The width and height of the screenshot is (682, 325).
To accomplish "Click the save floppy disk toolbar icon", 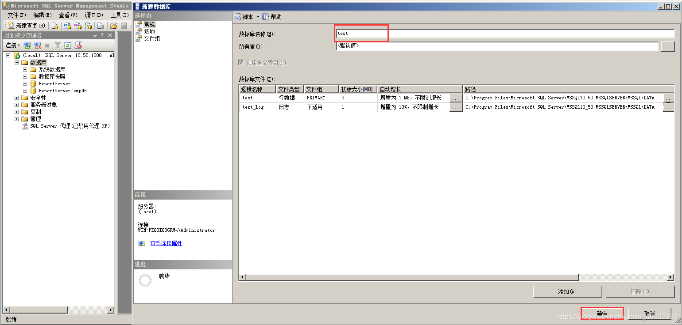I will (x=124, y=26).
